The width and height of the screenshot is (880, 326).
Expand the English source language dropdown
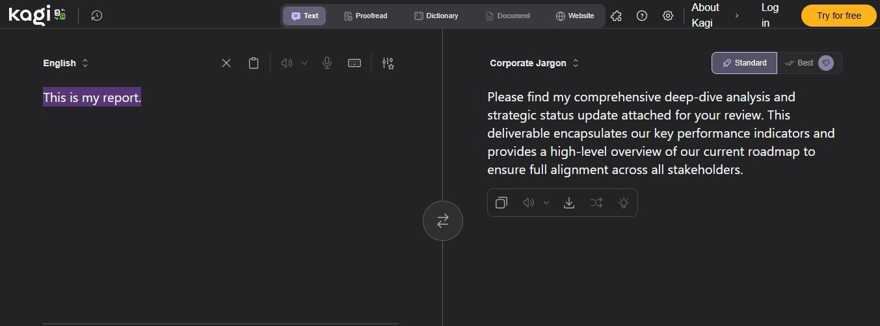(66, 63)
